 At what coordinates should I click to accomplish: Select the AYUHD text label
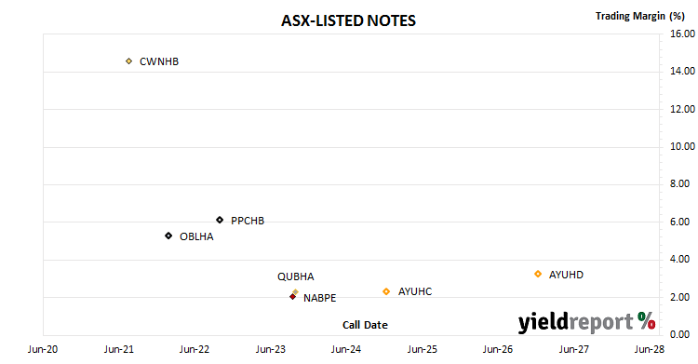pyautogui.click(x=566, y=275)
